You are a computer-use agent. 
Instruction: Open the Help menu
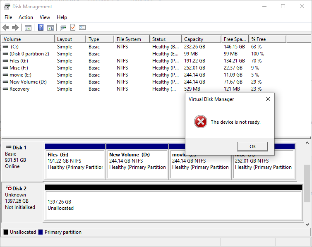(x=62, y=17)
